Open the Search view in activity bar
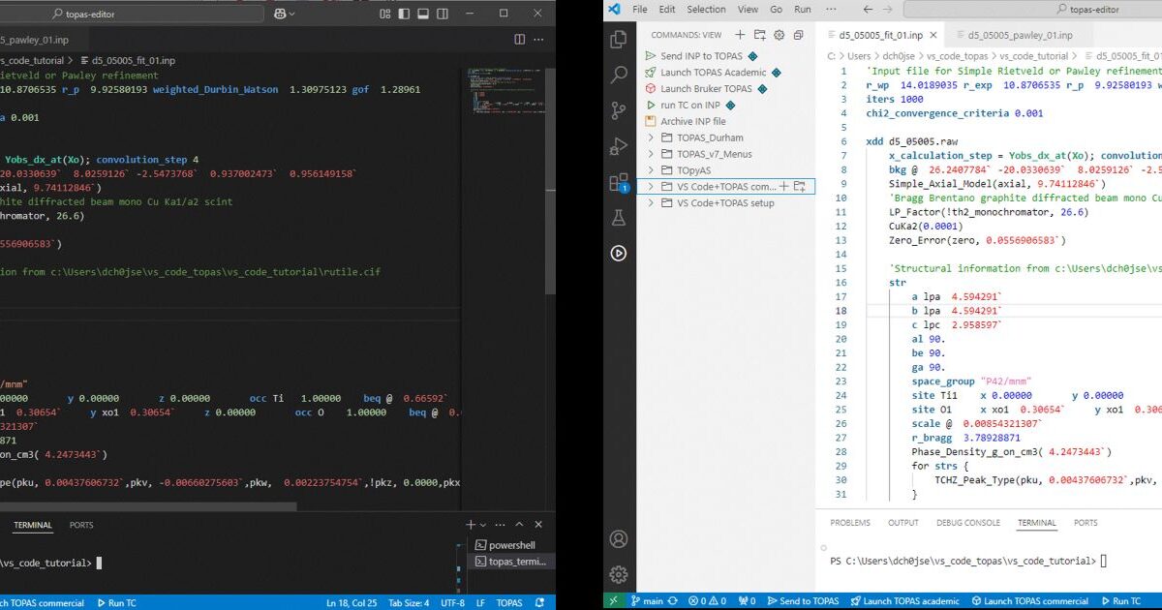This screenshot has height=610, width=1162. [617, 75]
